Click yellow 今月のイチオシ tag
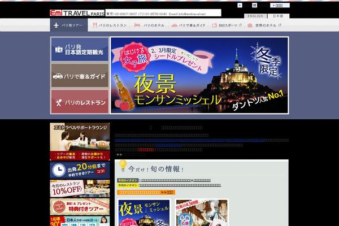This screenshot has width=339, height=226. point(128,185)
